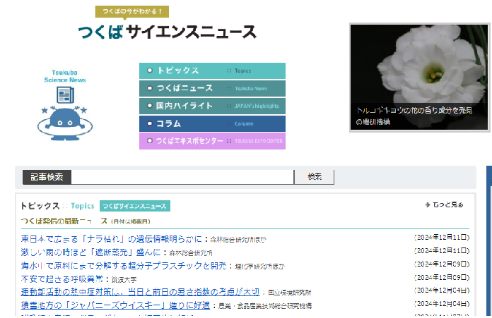Open the 遮断蒸発 heavy rain article
Screen dimensions: 492x318
(x=90, y=252)
